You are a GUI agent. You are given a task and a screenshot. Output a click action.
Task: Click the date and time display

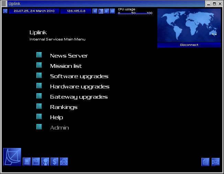coord(34,11)
